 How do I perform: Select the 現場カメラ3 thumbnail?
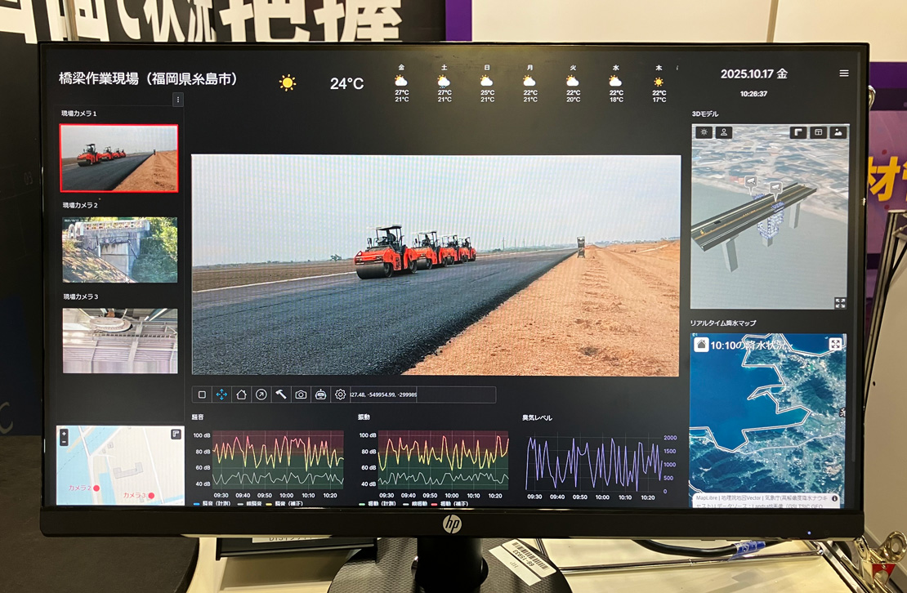(x=120, y=341)
